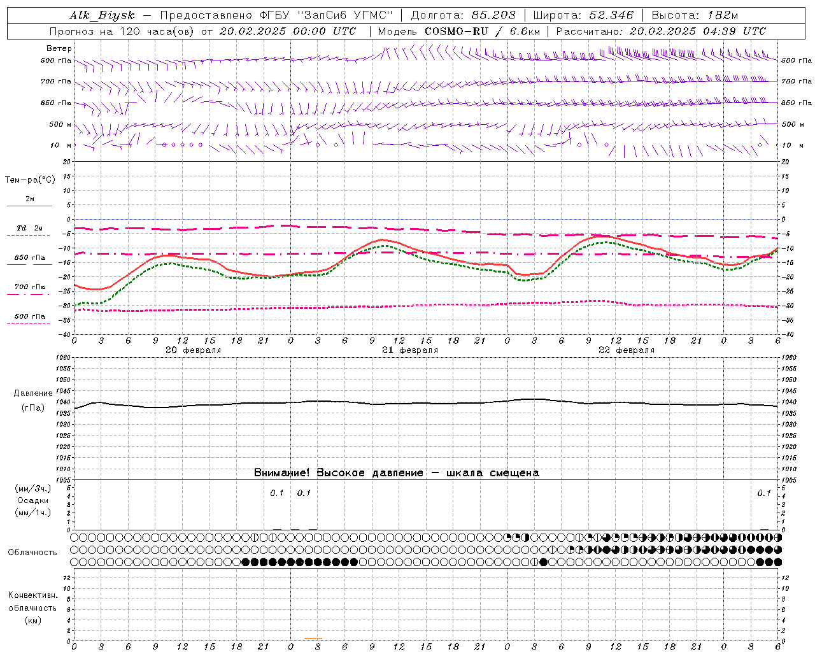
Task: Click the 'Осадки' precipitation panel label
Action: pyautogui.click(x=32, y=500)
